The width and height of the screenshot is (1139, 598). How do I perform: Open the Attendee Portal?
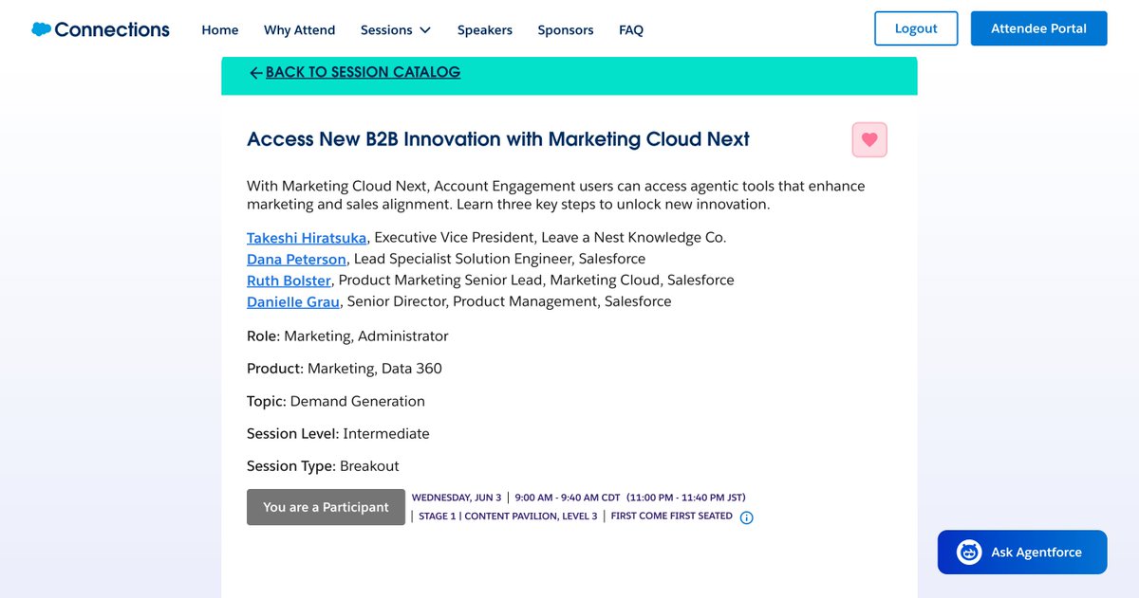click(1039, 28)
